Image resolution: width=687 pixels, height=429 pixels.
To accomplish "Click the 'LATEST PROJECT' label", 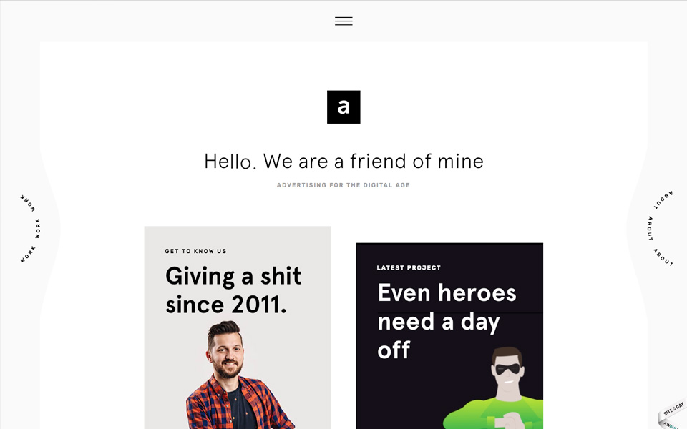I will (x=409, y=267).
